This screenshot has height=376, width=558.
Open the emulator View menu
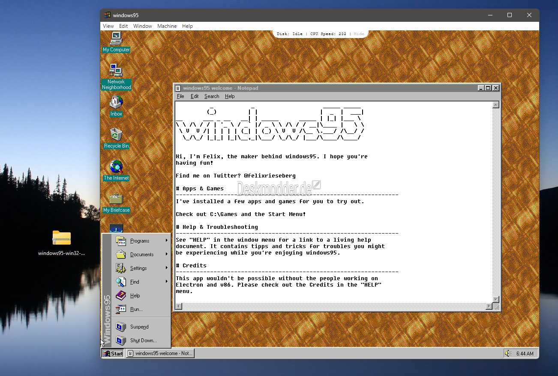point(108,26)
